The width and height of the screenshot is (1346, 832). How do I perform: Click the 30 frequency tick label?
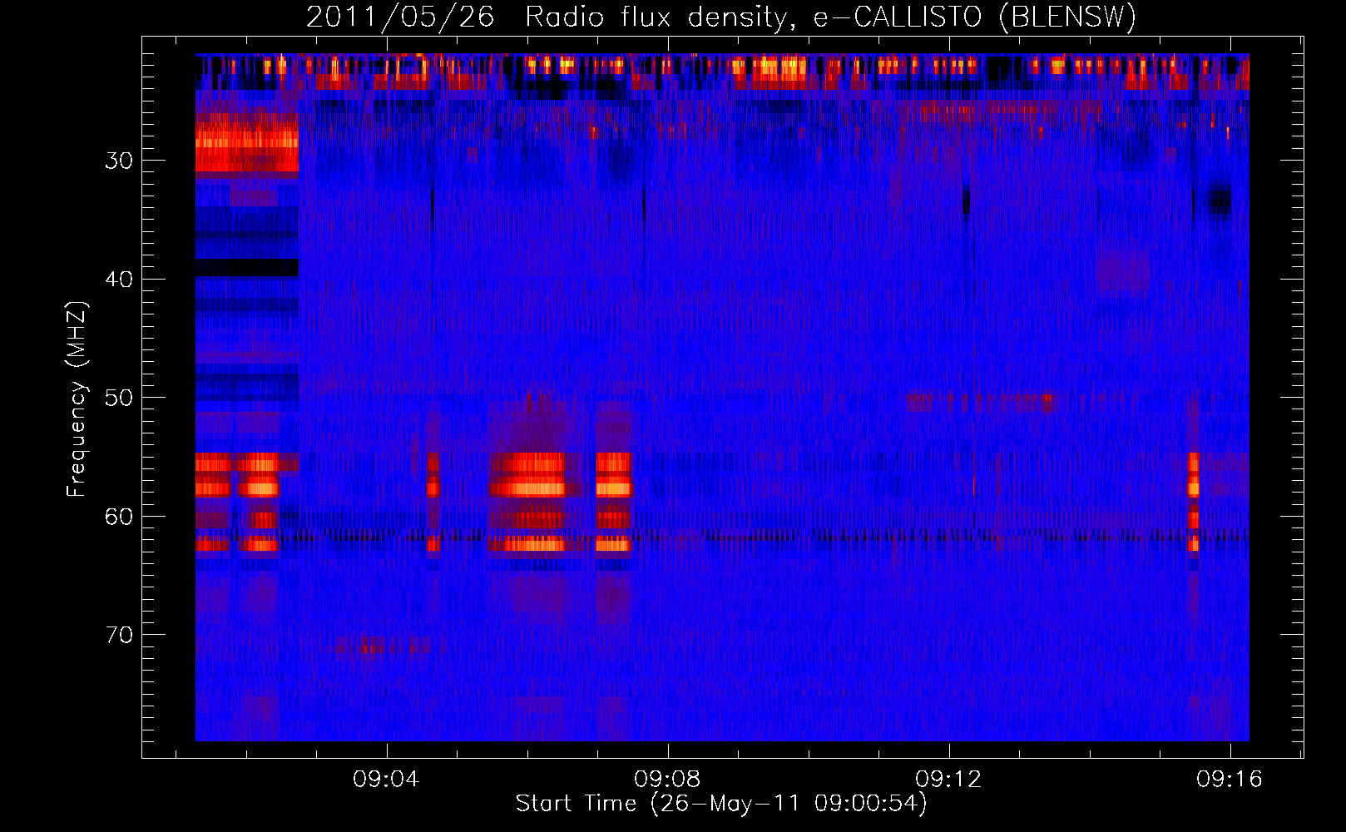(119, 161)
